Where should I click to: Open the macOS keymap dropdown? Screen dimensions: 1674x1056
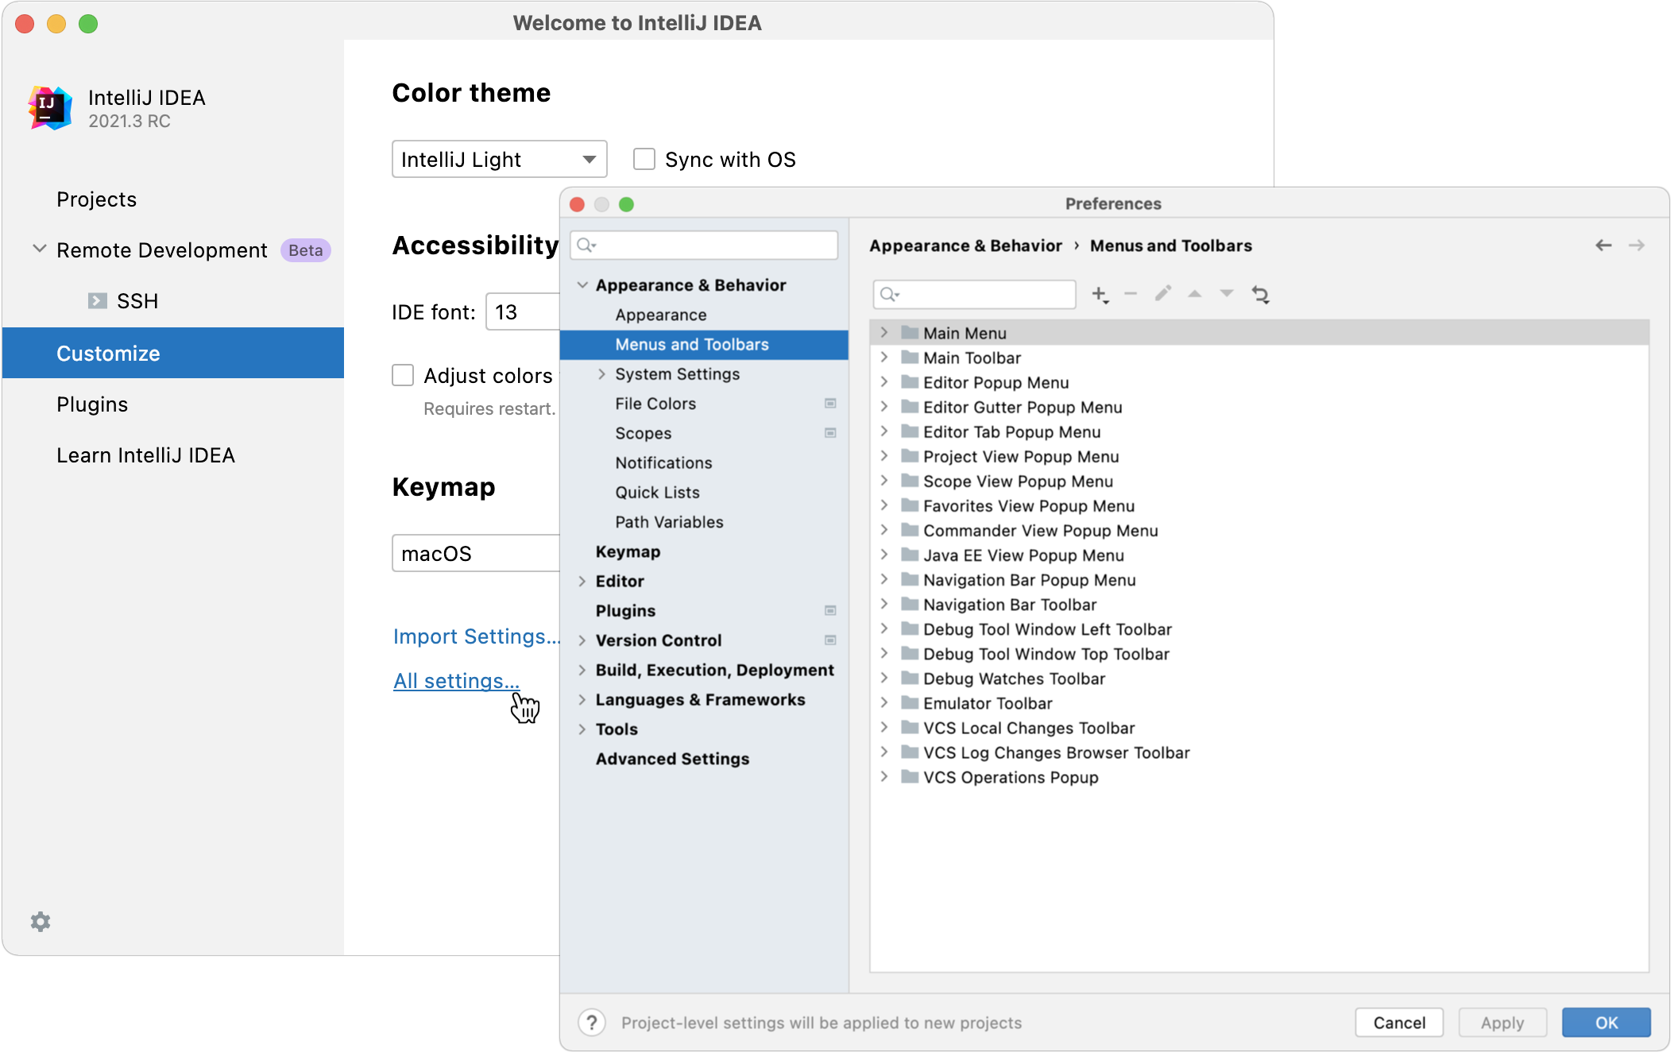coord(476,553)
